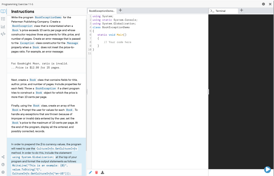The height and width of the screenshot is (176, 274).
Task: Click the share icon in sidebar
Action: click(3, 157)
